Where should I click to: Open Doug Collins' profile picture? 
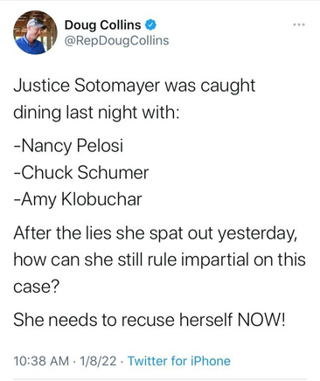click(x=35, y=32)
